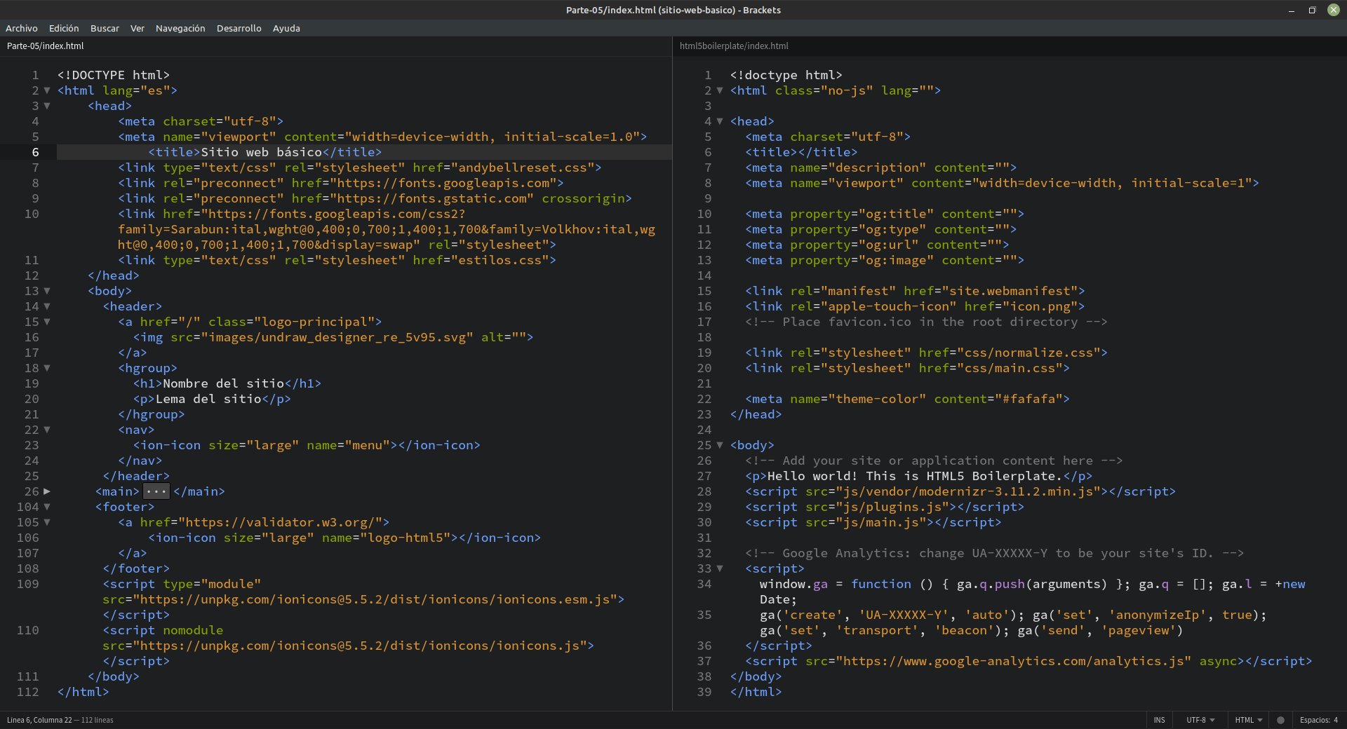Collapse the body tag on line 13, left pane
Viewport: 1347px width, 729px height.
pos(47,291)
